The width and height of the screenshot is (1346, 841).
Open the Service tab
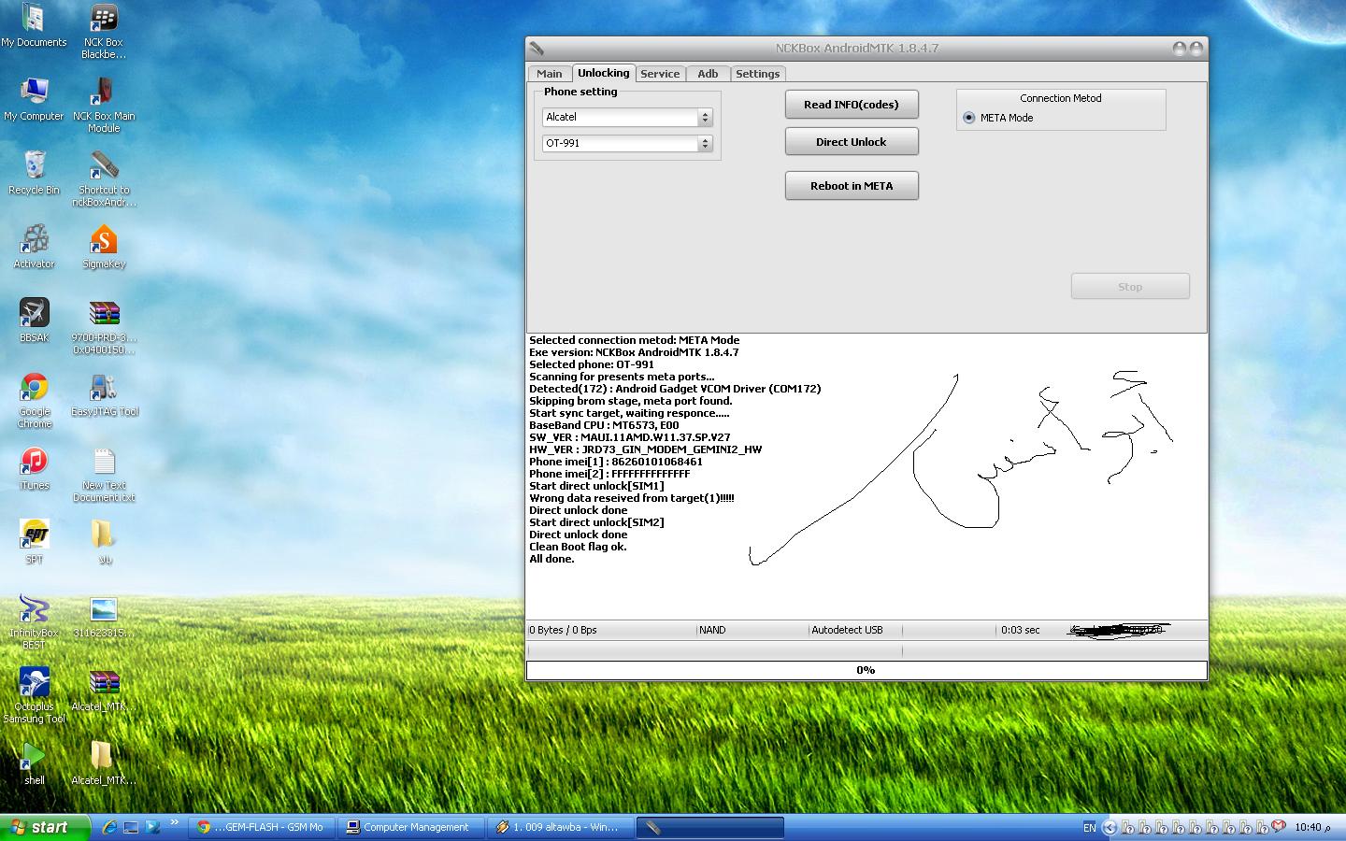[660, 74]
